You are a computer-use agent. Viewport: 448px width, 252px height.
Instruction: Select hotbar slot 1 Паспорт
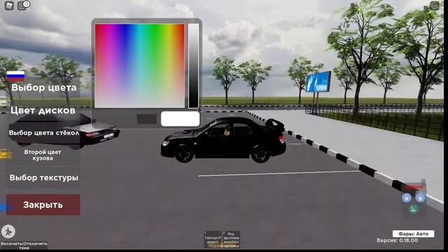pyautogui.click(x=213, y=239)
